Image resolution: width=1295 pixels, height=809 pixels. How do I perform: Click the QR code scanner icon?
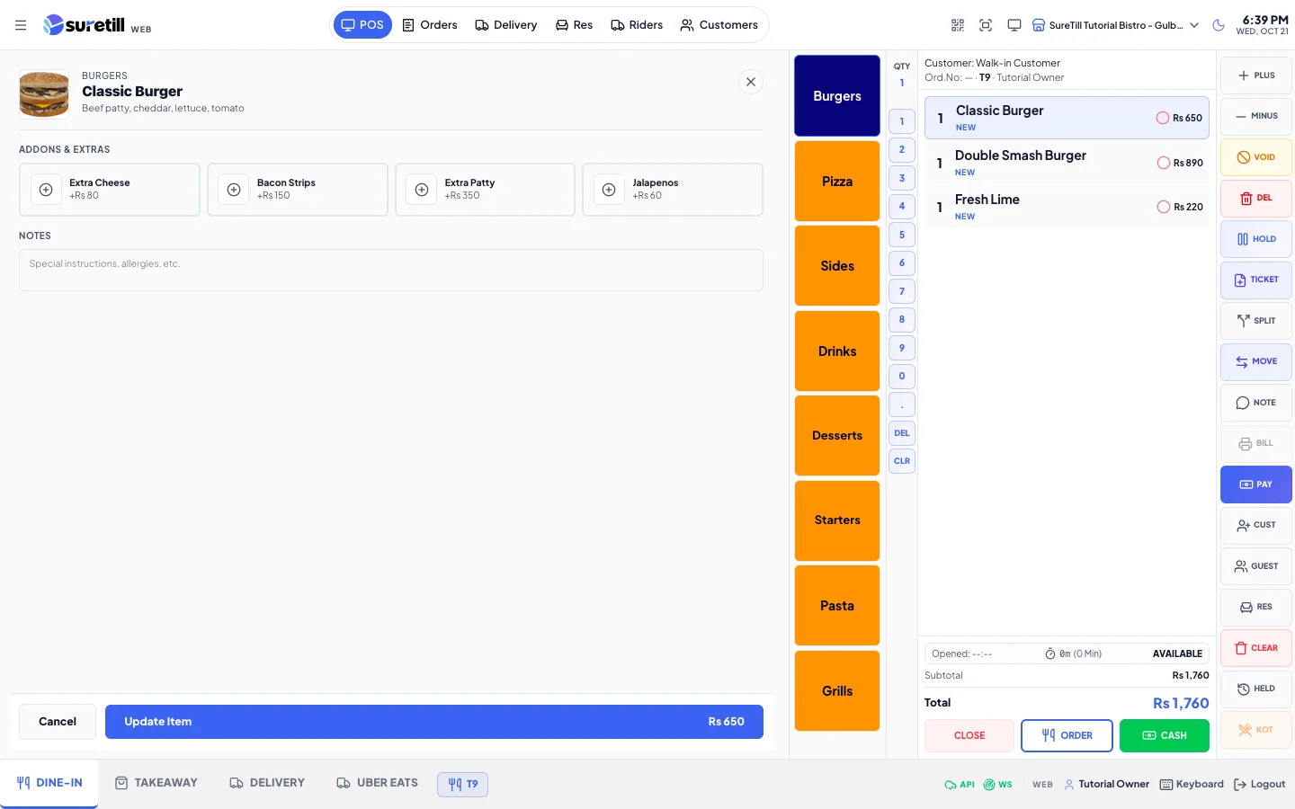(958, 25)
